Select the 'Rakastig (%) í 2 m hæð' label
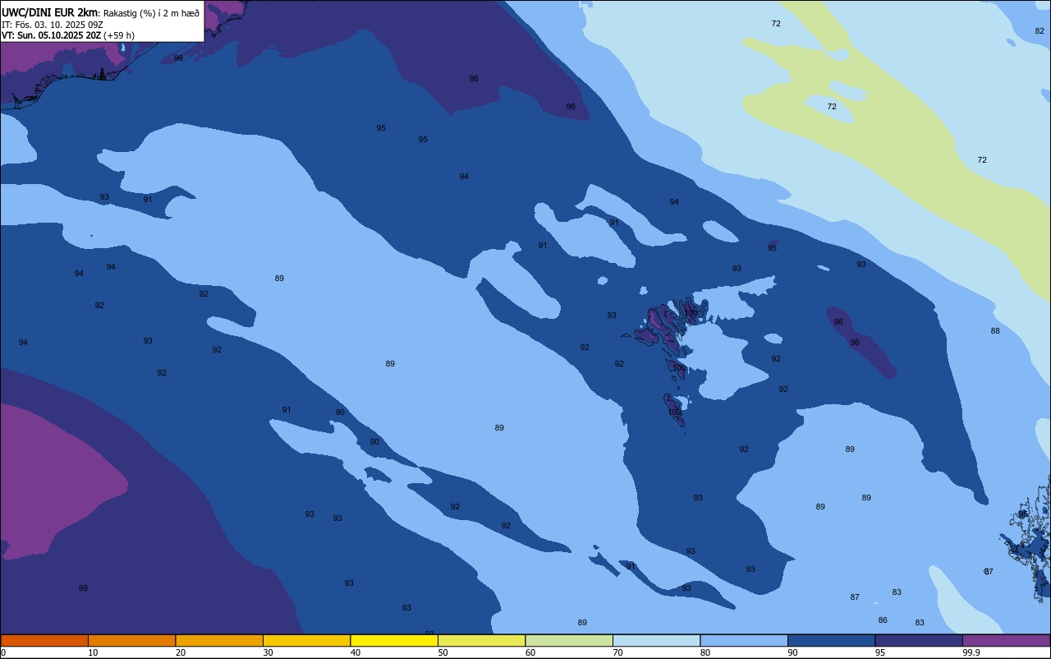The height and width of the screenshot is (659, 1051). pos(151,13)
